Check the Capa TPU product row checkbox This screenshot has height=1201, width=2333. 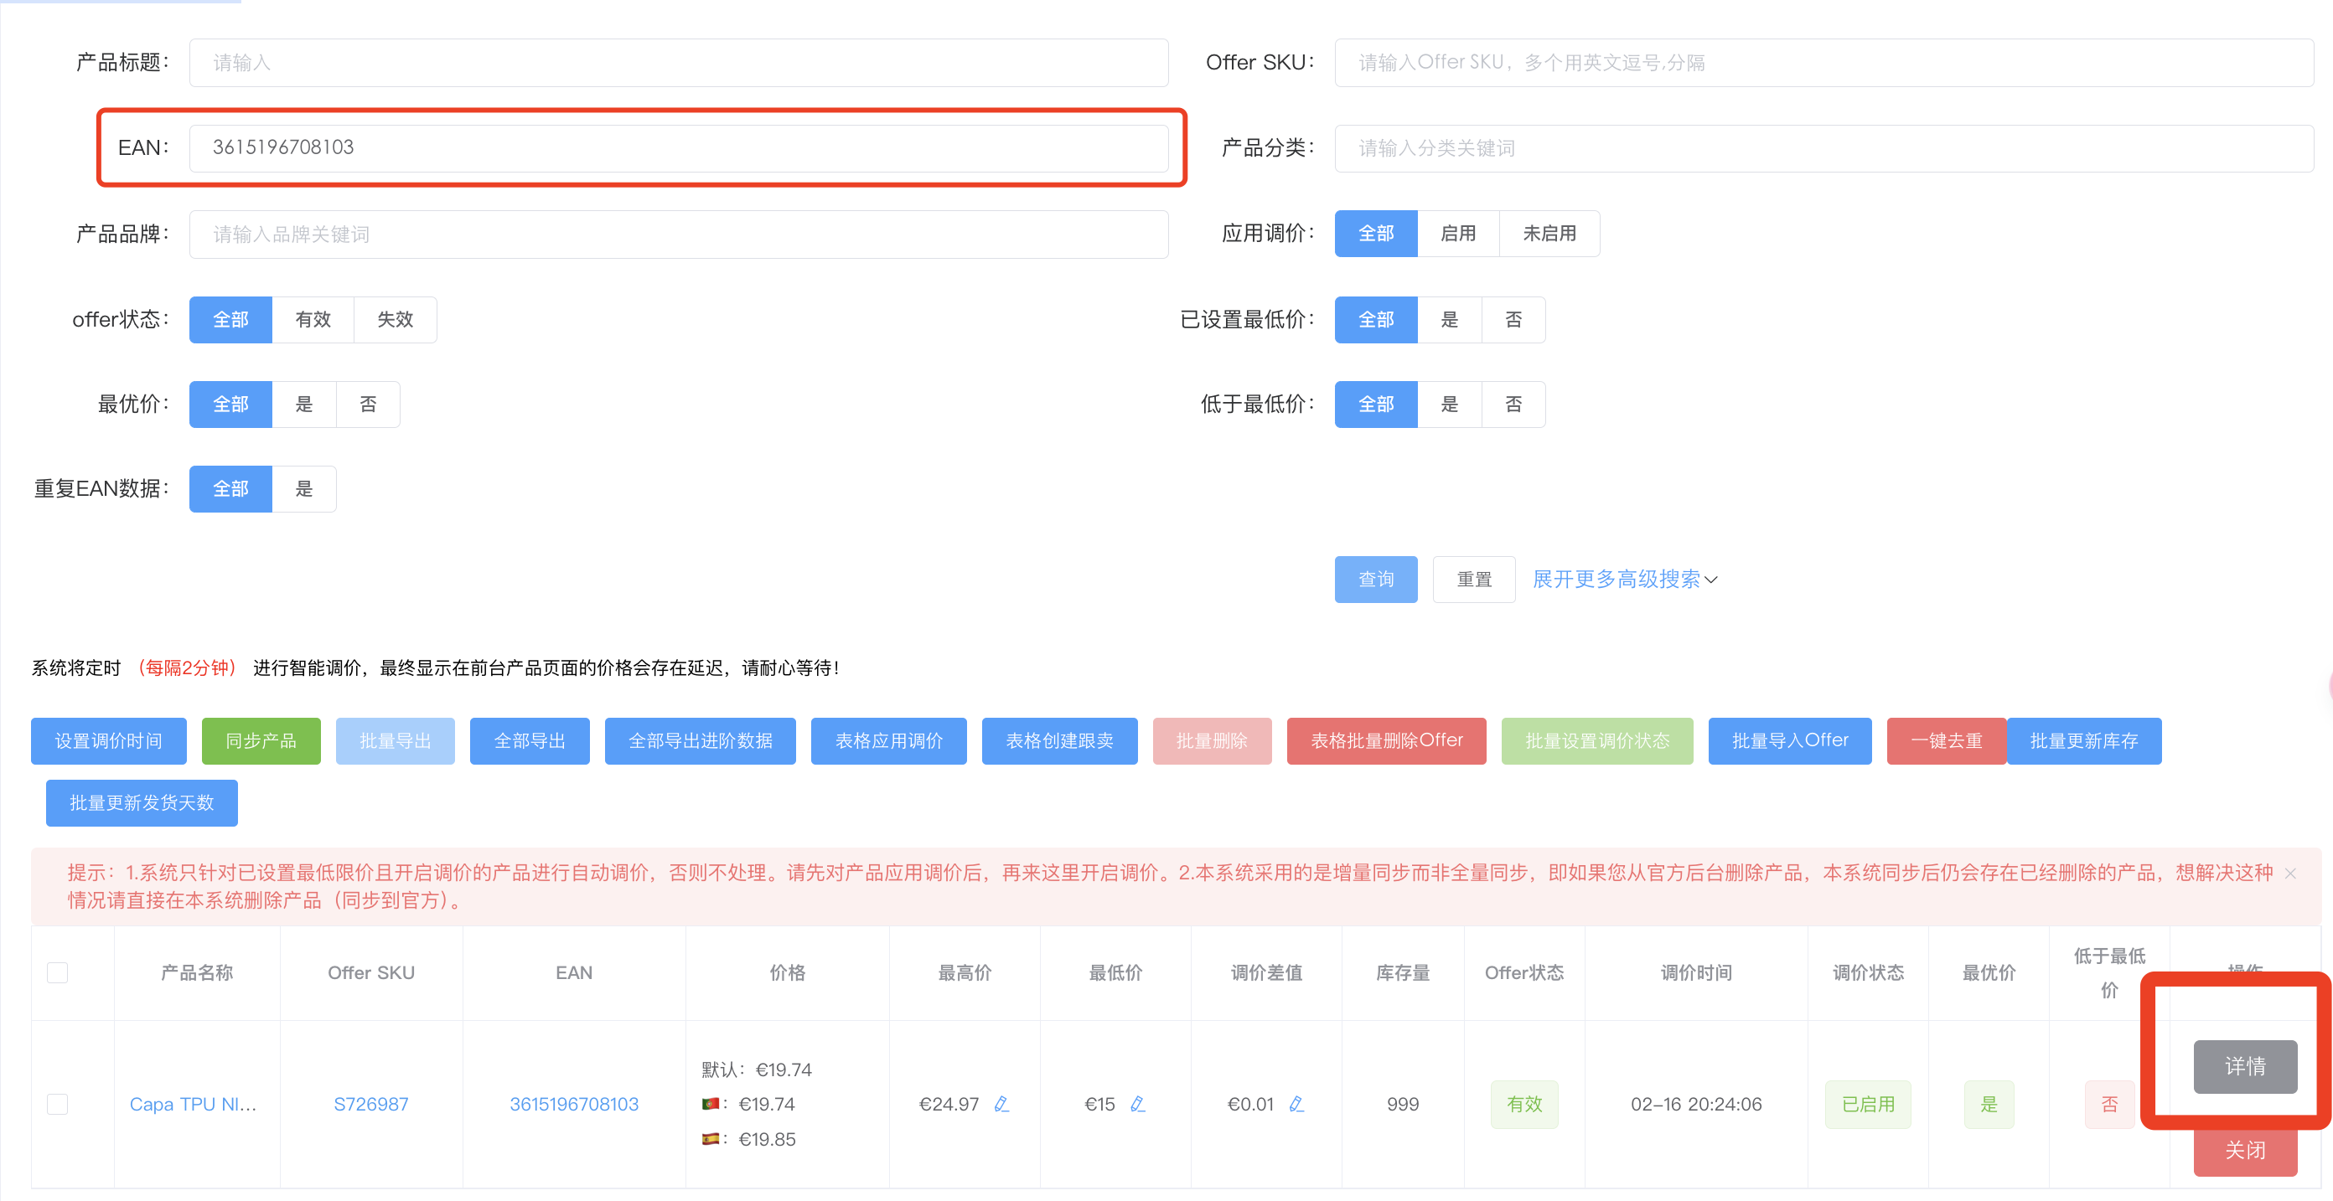(x=57, y=1103)
